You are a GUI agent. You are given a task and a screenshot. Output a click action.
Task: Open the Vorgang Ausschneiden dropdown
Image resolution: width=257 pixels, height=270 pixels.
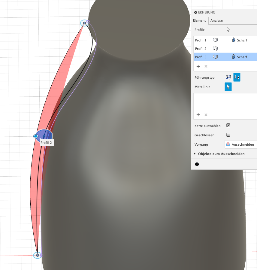coord(241,144)
